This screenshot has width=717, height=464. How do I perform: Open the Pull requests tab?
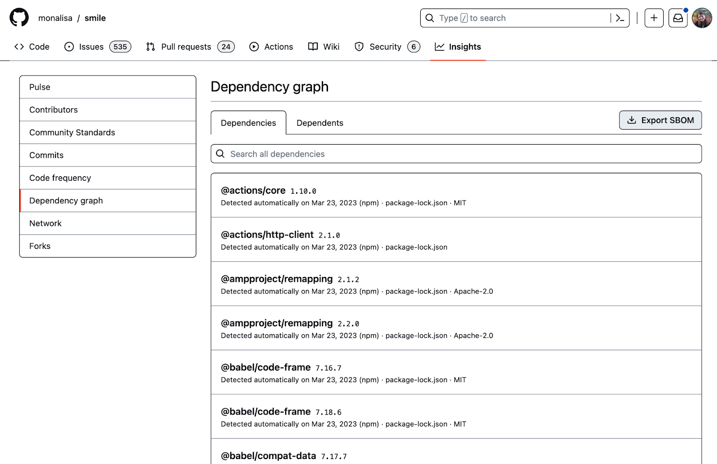click(x=186, y=47)
